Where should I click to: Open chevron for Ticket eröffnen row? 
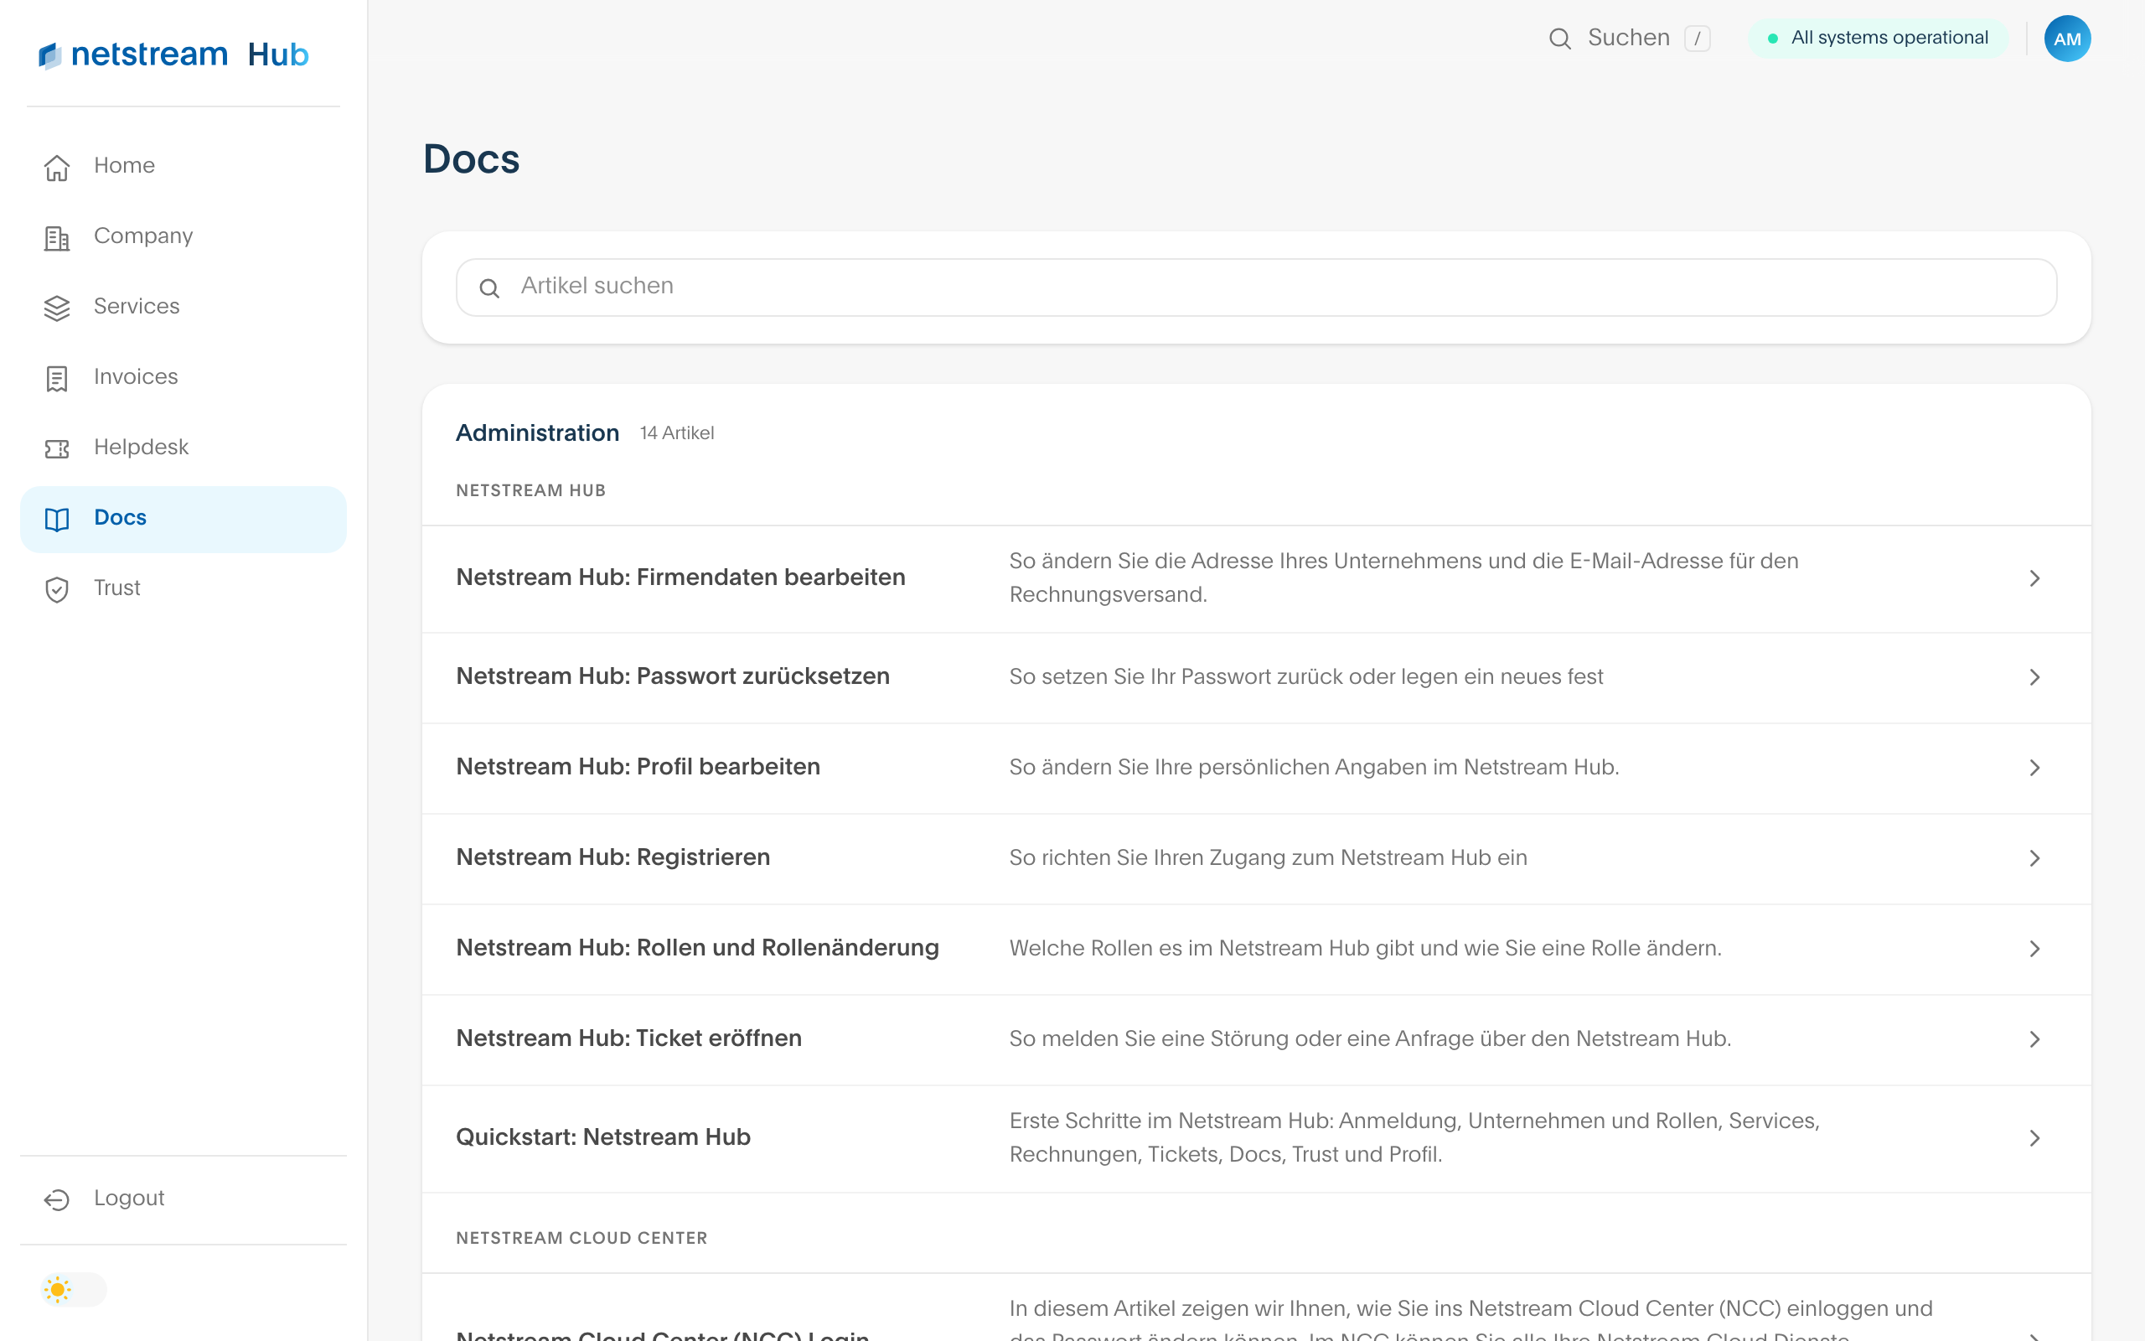[2034, 1039]
